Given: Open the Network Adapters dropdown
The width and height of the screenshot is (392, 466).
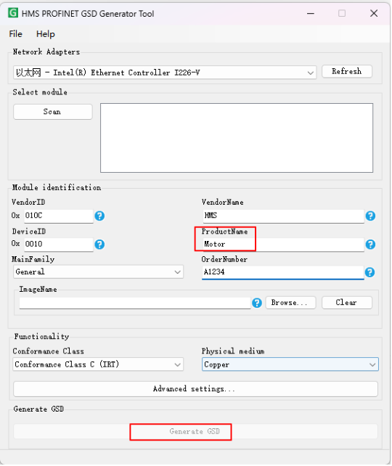Looking at the screenshot, I should coord(165,73).
